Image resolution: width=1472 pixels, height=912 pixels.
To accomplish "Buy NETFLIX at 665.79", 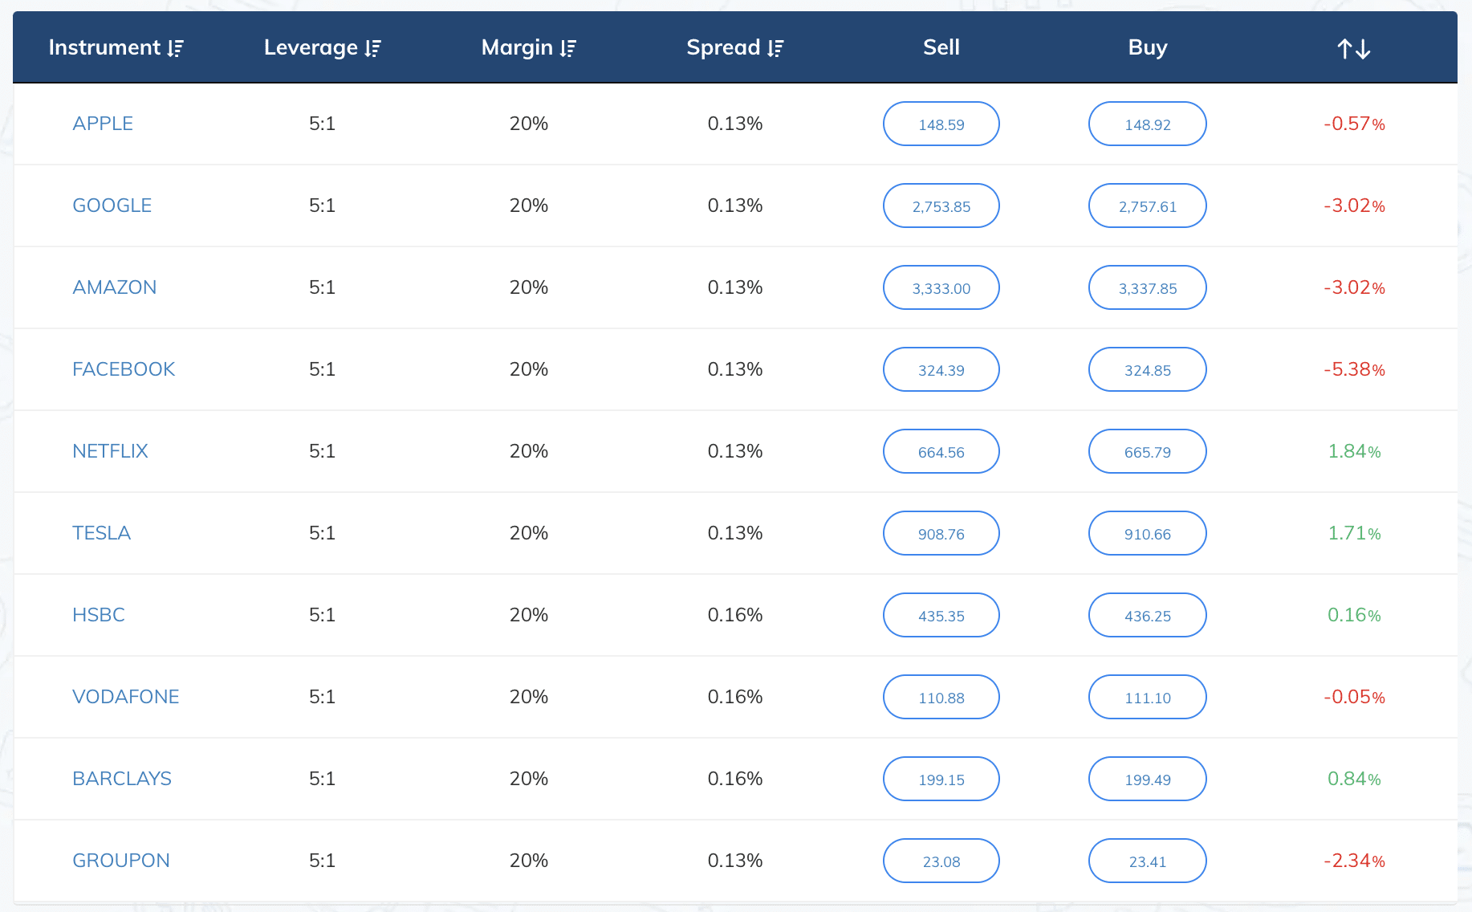I will pyautogui.click(x=1148, y=451).
